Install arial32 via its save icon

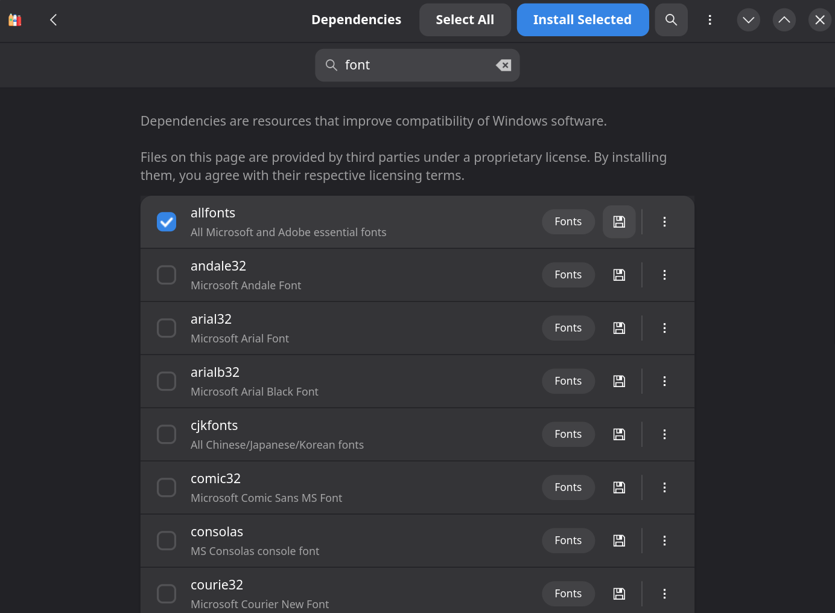(619, 328)
